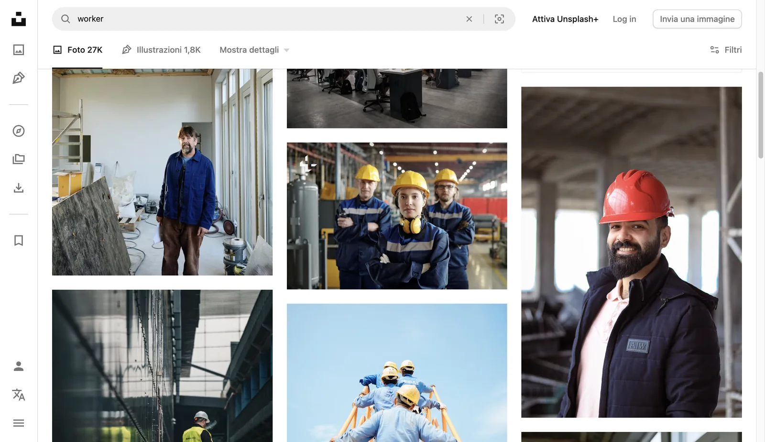This screenshot has width=765, height=442.
Task: Open the Illustrations pen icon in sidebar
Action: (x=19, y=78)
